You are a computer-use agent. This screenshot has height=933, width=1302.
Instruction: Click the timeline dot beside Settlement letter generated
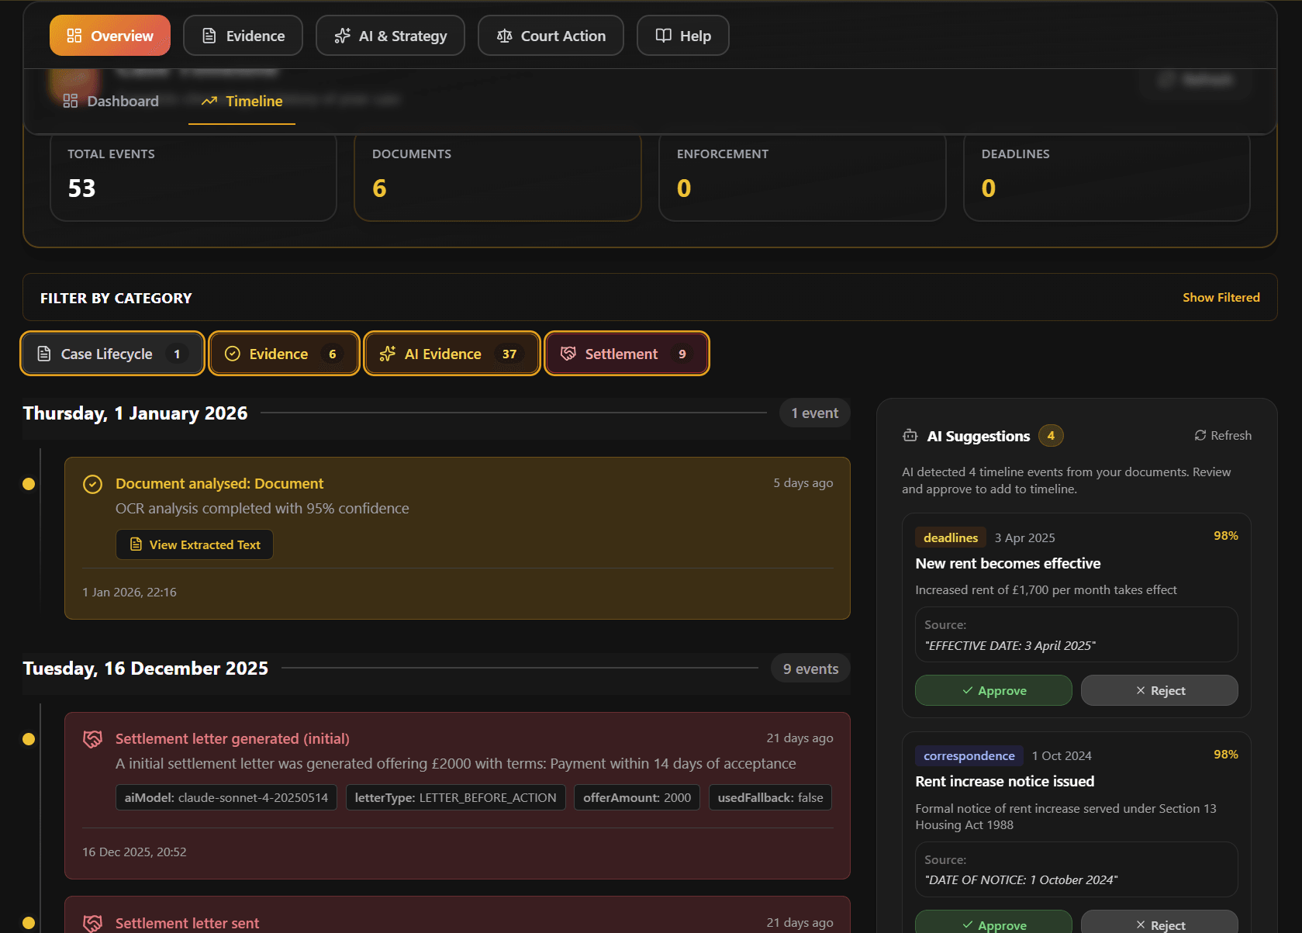coord(29,739)
